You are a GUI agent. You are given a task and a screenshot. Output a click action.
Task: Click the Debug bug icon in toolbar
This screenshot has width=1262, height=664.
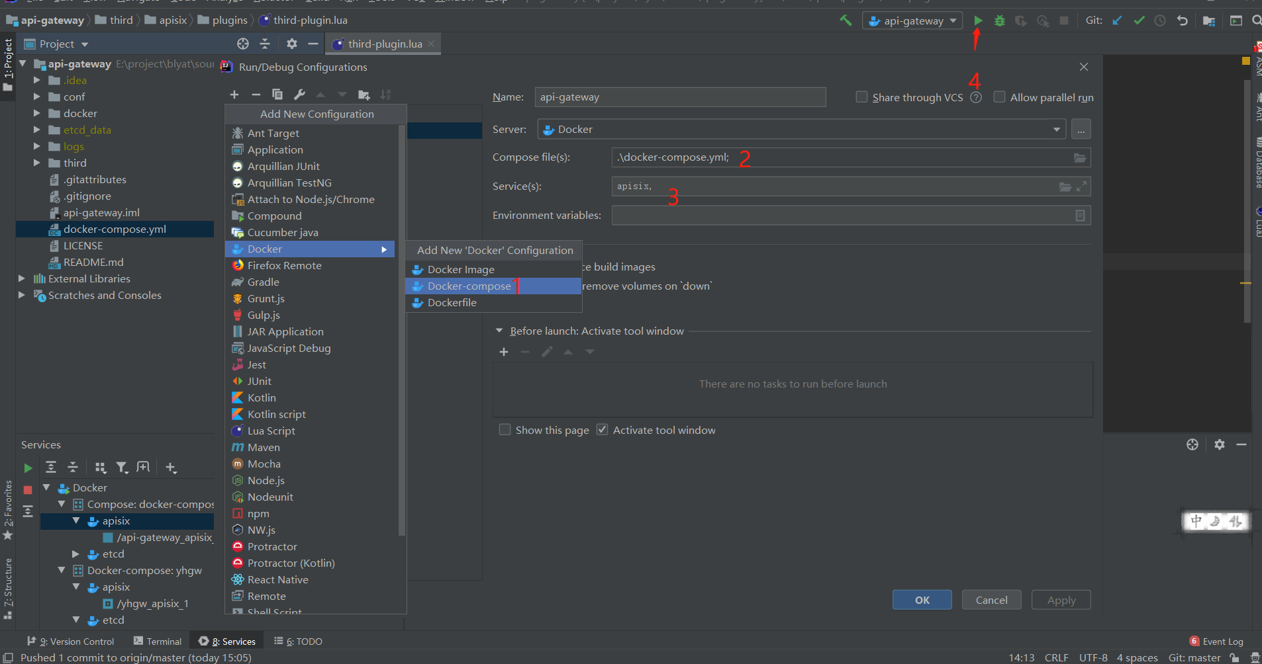click(1000, 21)
